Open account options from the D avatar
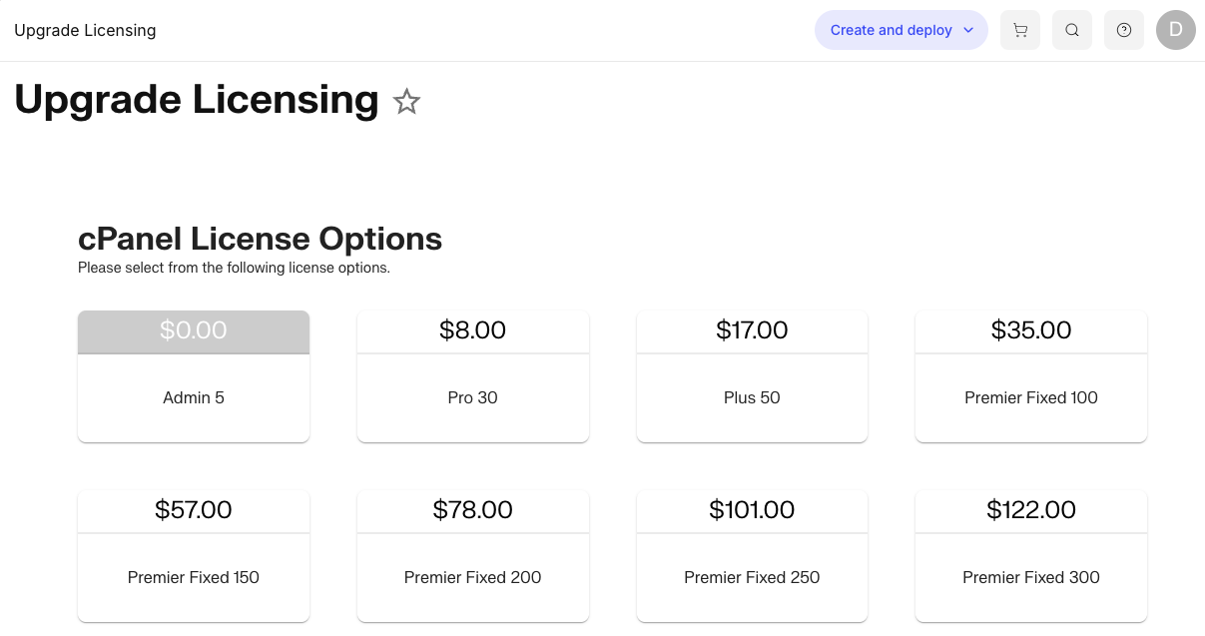Screen dimensions: 1205x636 1175,30
